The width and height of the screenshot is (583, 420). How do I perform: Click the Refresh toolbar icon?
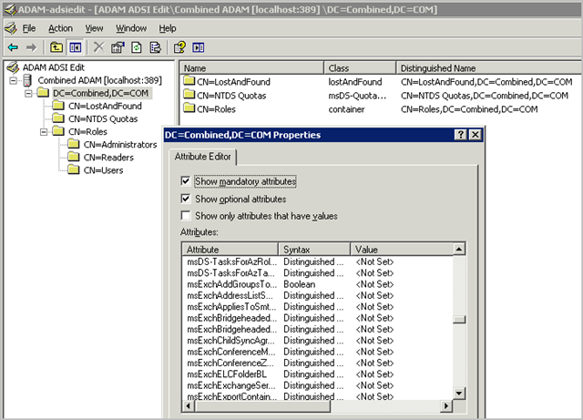[137, 46]
